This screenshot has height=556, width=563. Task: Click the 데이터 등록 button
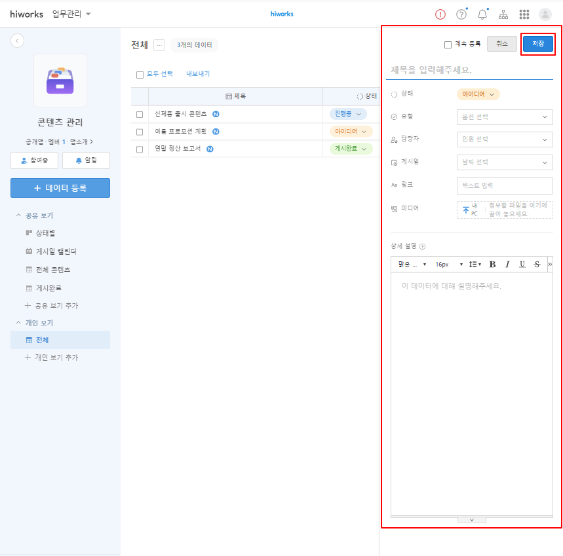(x=60, y=188)
